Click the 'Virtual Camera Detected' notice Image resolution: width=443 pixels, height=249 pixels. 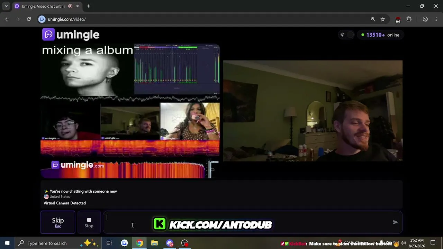(x=65, y=203)
